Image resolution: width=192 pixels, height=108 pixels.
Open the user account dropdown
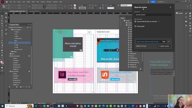161,2
